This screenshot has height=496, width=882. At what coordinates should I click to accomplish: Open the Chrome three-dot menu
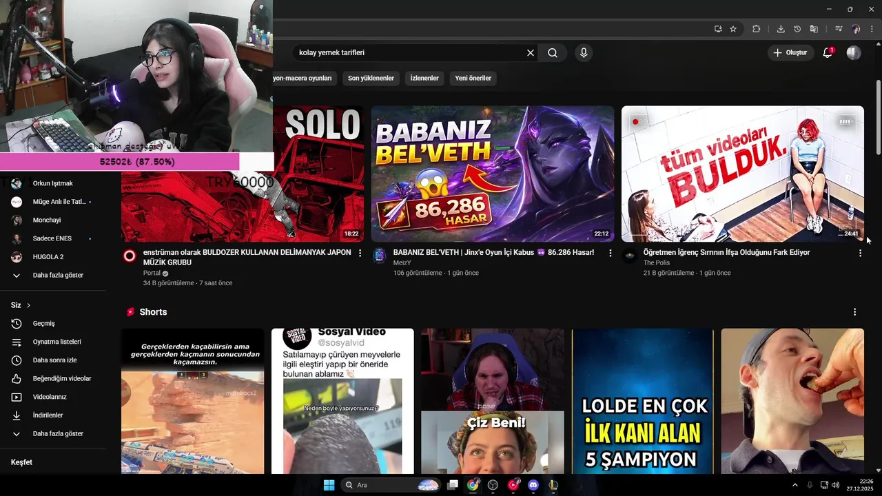(x=872, y=29)
